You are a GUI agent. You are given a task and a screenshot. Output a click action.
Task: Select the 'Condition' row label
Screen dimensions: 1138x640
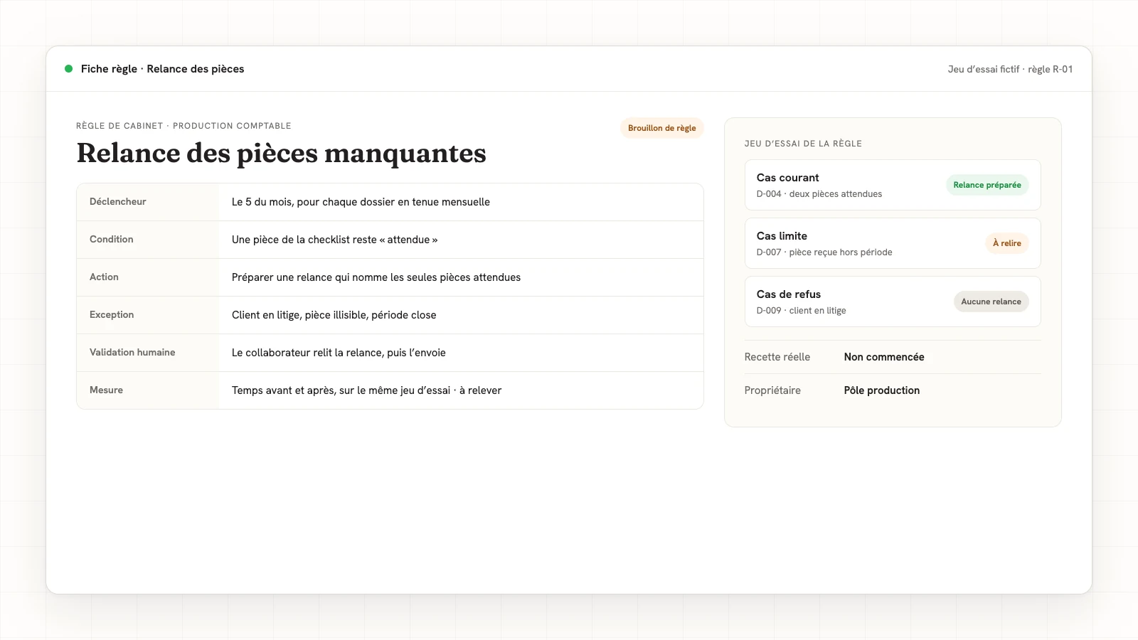[112, 239]
